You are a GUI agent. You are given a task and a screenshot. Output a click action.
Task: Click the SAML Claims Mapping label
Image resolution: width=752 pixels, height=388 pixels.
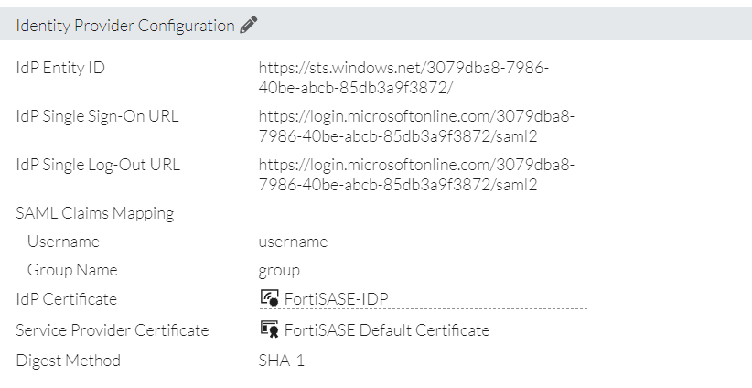coord(94,213)
